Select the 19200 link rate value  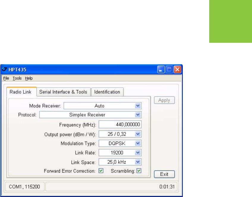(x=117, y=153)
